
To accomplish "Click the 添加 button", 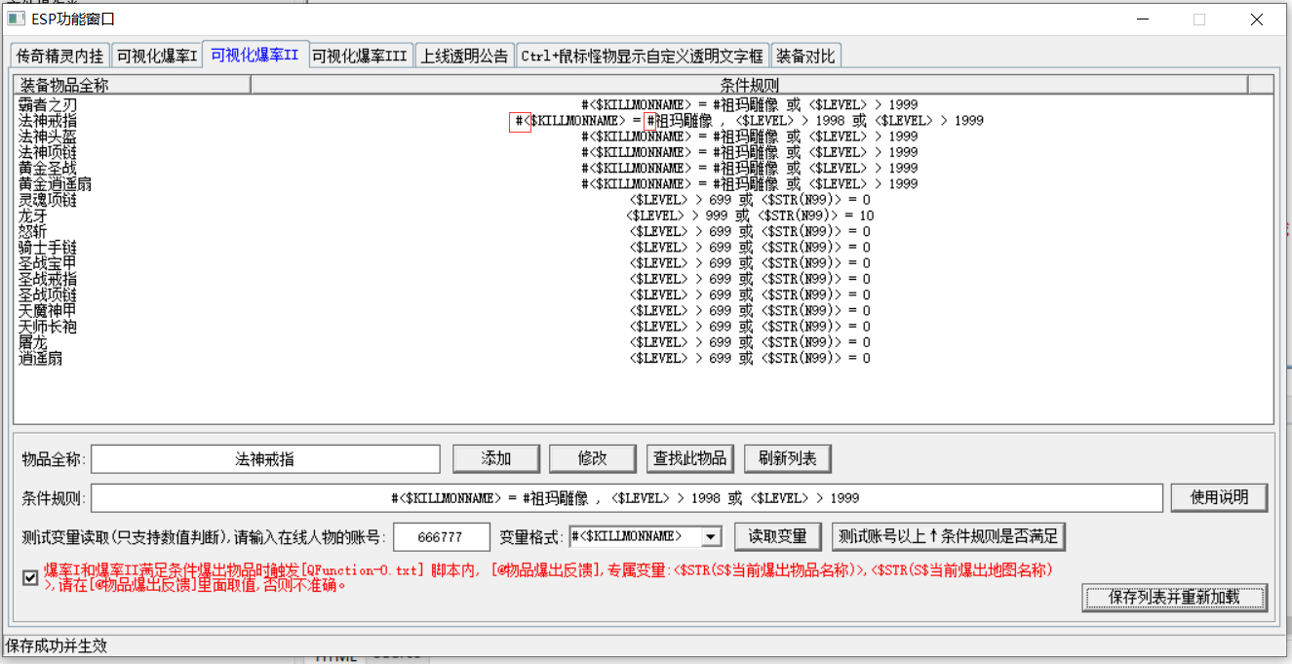I will tap(496, 458).
